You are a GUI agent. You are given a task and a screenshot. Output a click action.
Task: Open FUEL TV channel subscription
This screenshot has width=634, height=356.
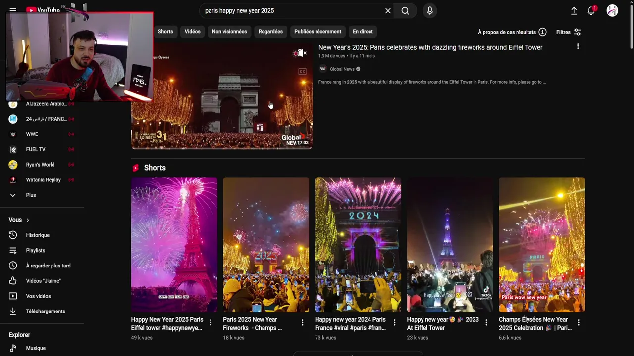[42, 149]
